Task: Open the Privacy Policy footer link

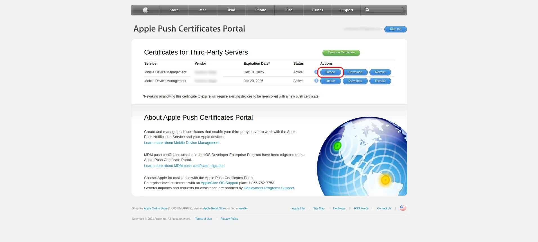Action: tap(229, 219)
